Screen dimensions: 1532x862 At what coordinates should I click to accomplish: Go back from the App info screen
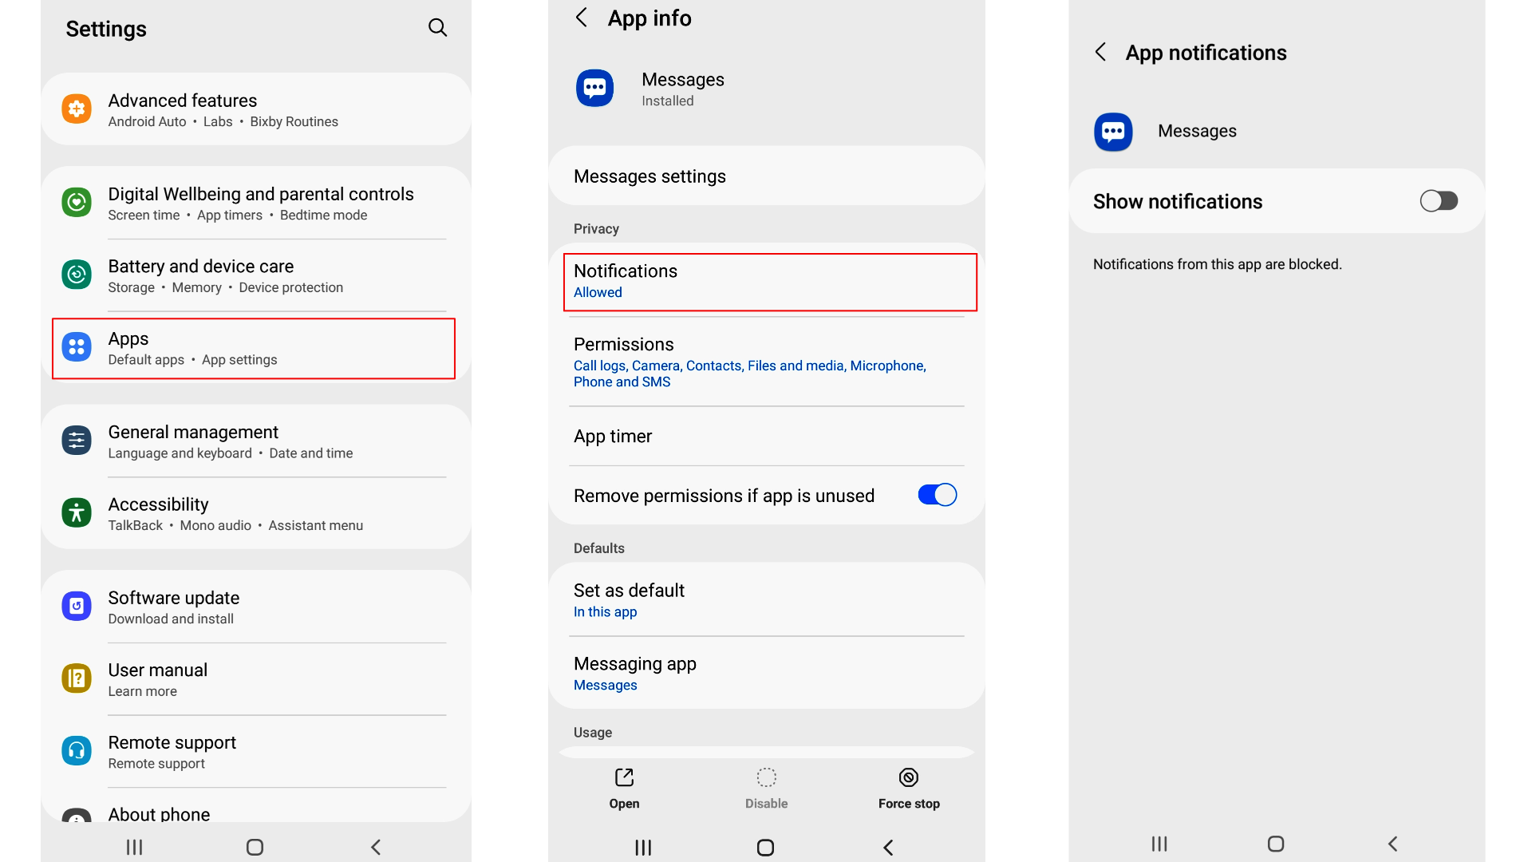pyautogui.click(x=581, y=18)
